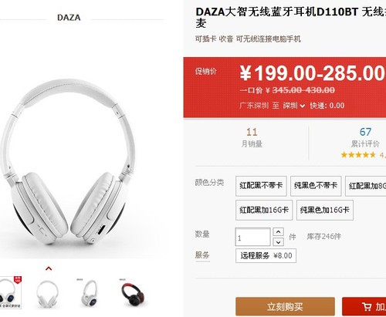Click the red up chevron above thumbnails
Image resolution: width=386 pixels, height=317 pixels.
point(49,268)
